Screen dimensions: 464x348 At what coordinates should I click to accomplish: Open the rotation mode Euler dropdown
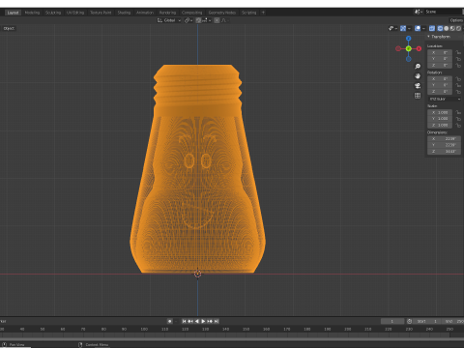click(445, 99)
